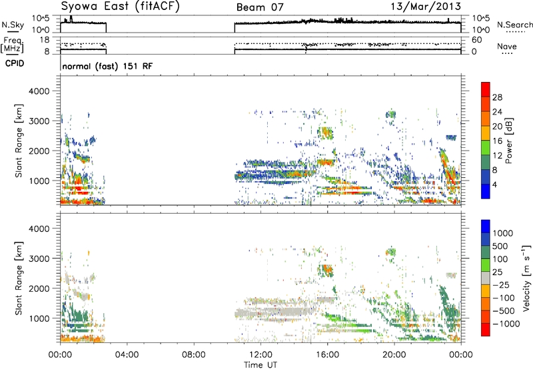
Task: Click the '04:00' time axis label
Action: 127,355
